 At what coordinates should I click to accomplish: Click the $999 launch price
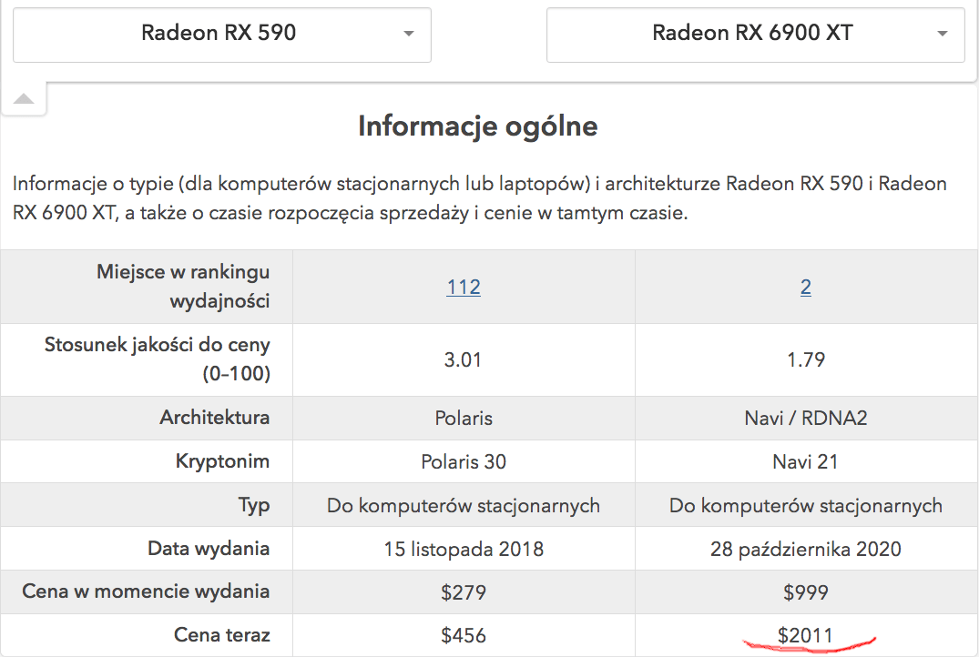click(805, 592)
